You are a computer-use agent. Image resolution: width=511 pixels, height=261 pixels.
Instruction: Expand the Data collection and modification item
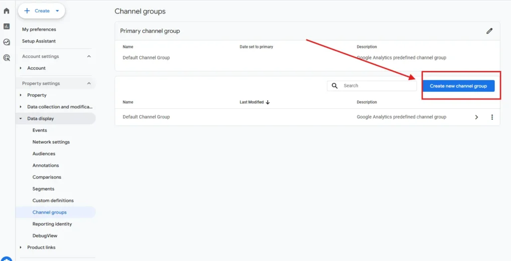click(20, 107)
